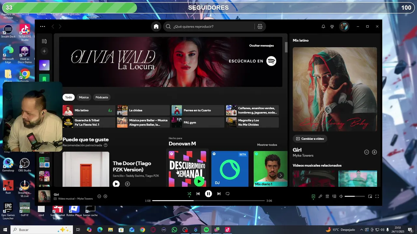Open 'Mix latino' shortcut tile
Image resolution: width=417 pixels, height=234 pixels.
(89, 110)
